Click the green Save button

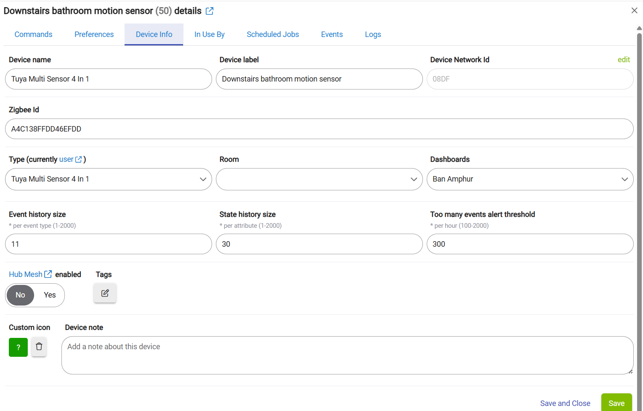[x=616, y=403]
